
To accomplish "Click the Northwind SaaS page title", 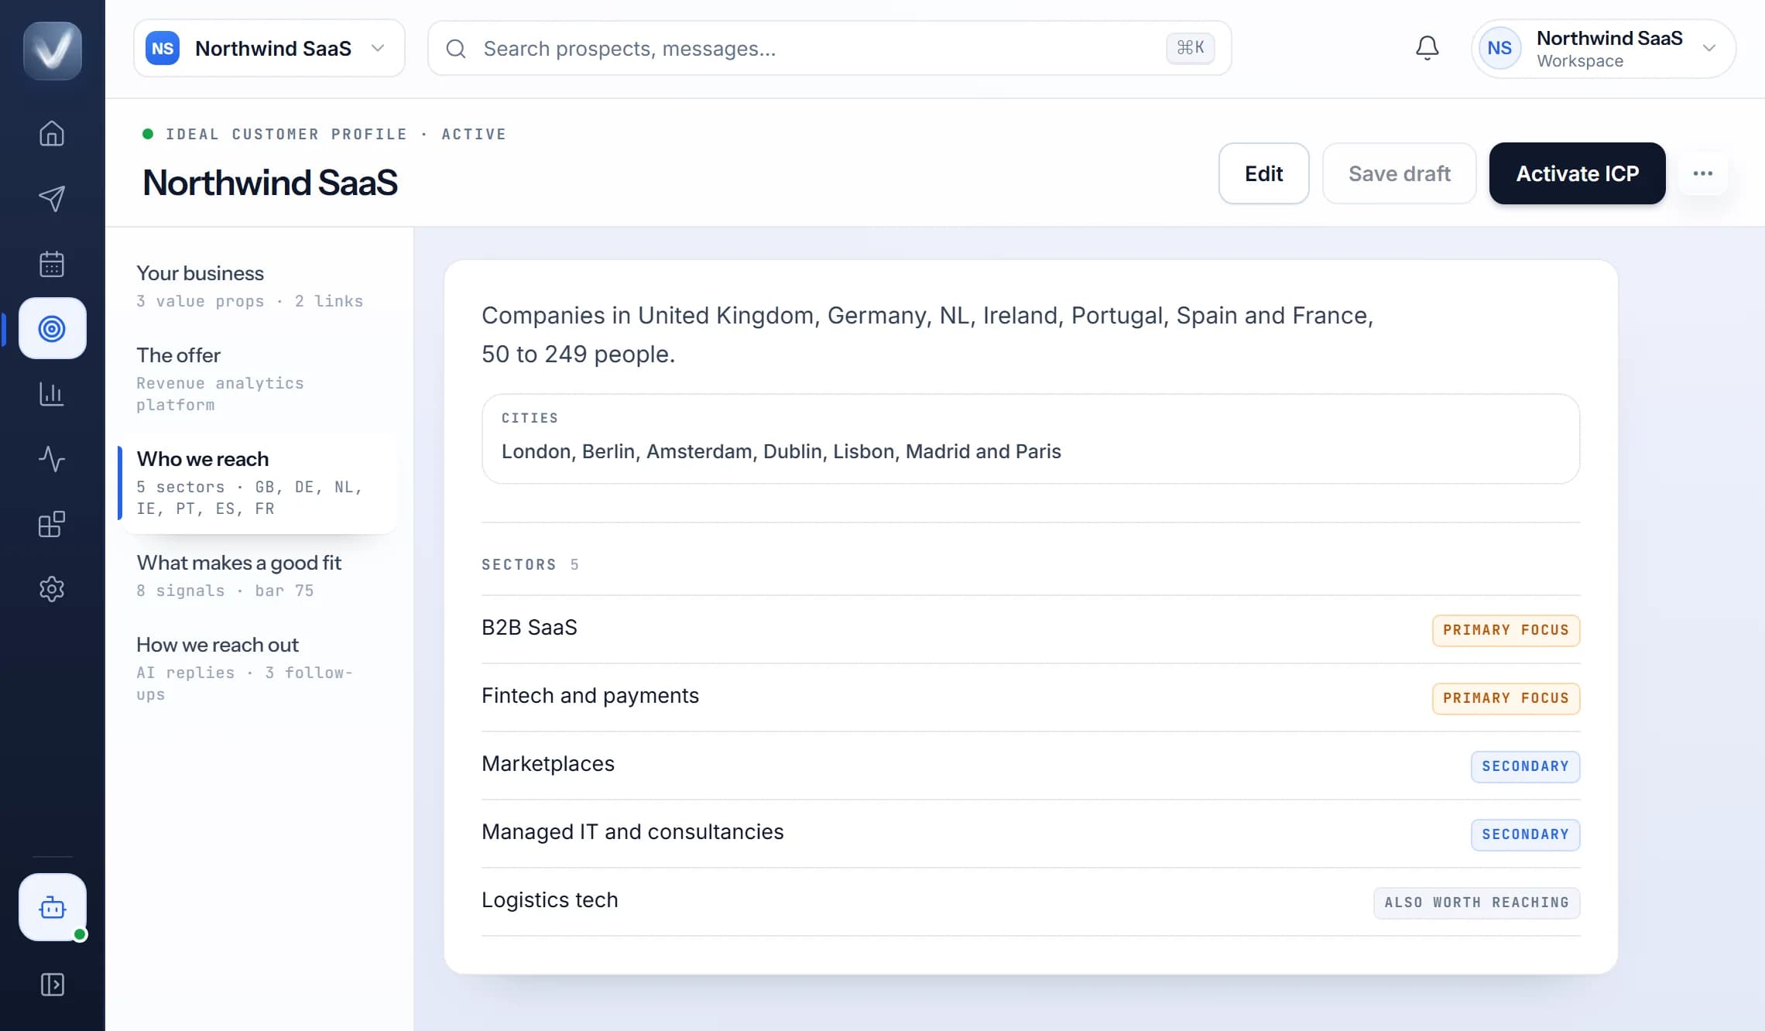I will (270, 183).
